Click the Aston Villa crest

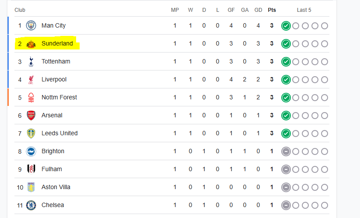pyautogui.click(x=31, y=187)
